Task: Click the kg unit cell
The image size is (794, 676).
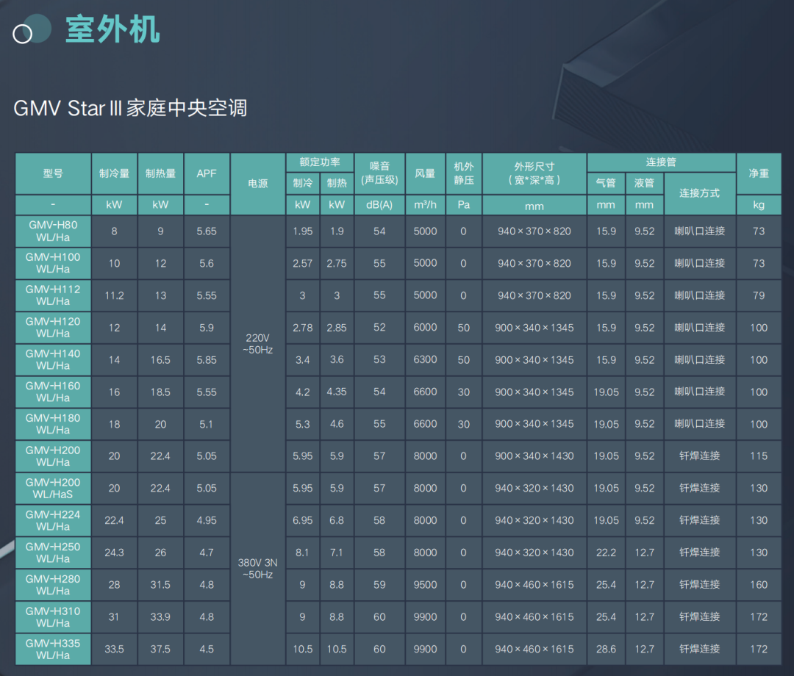Action: [759, 205]
